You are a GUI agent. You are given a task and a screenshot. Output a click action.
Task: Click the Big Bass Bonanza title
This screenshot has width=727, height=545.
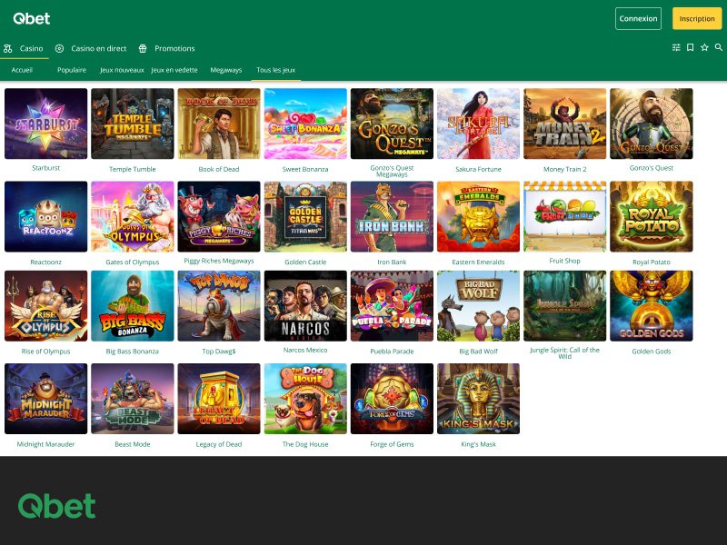tap(133, 352)
